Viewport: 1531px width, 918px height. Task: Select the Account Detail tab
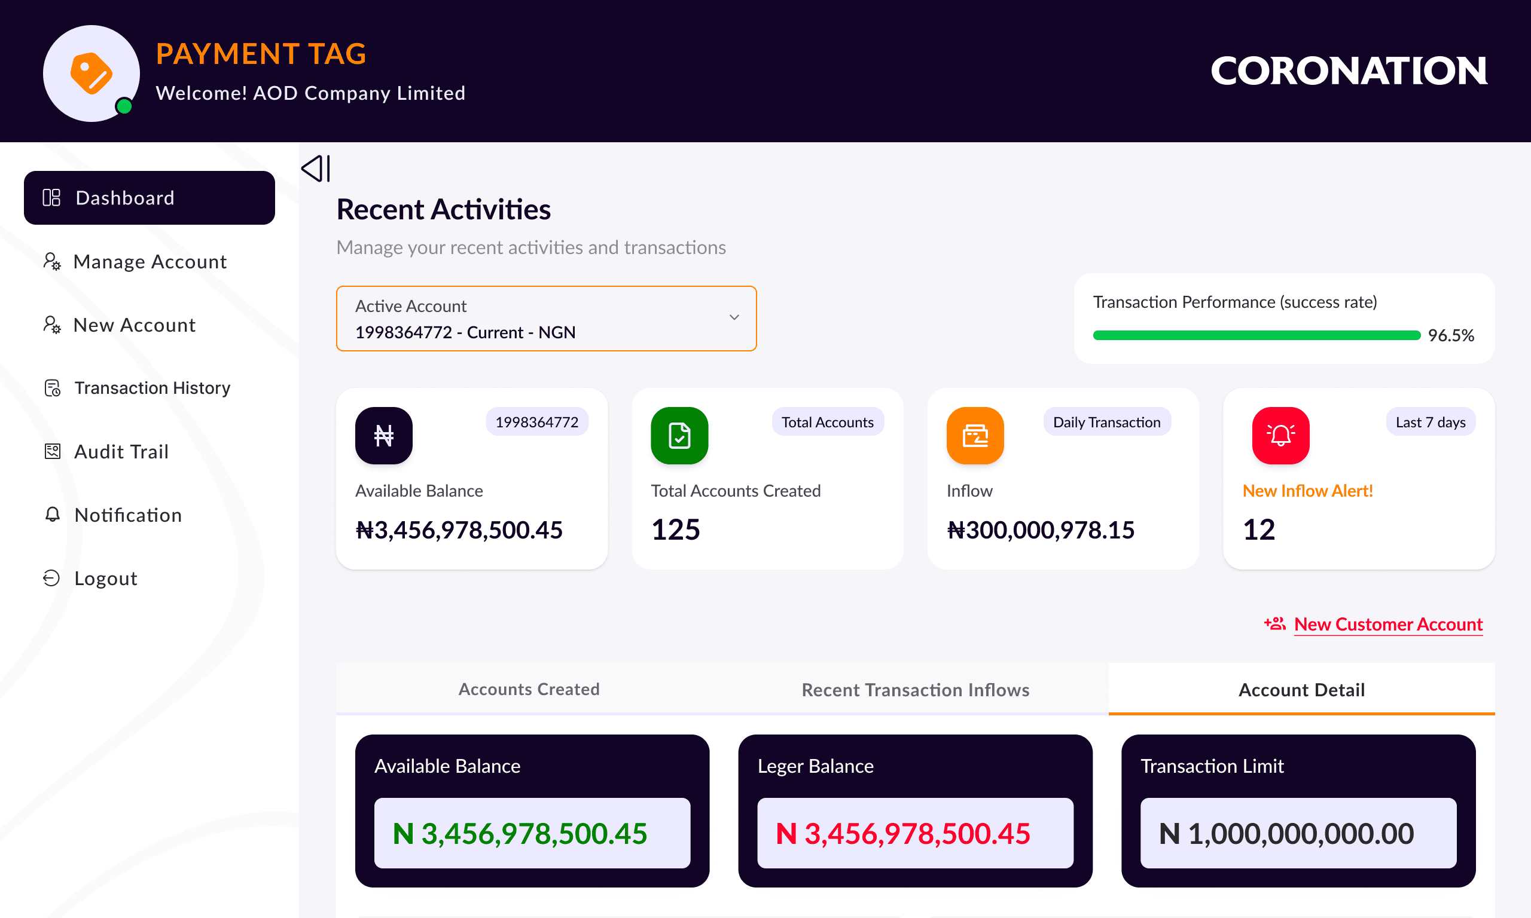[x=1301, y=690]
